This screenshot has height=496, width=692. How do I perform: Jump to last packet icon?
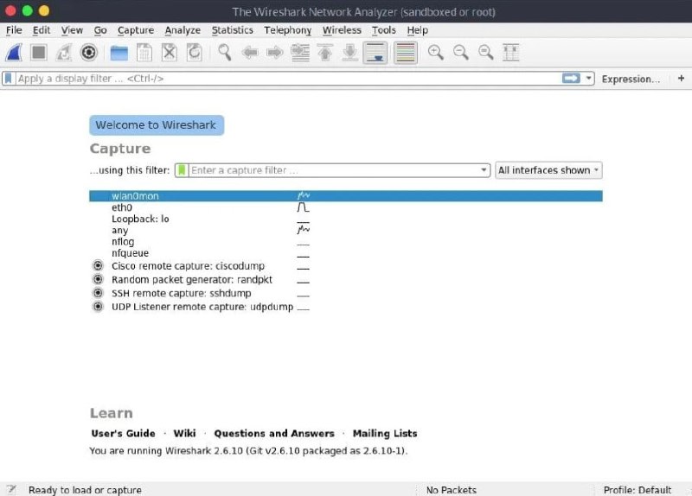point(350,53)
